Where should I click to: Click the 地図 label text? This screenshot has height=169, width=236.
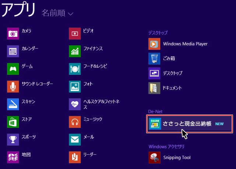click(26, 154)
